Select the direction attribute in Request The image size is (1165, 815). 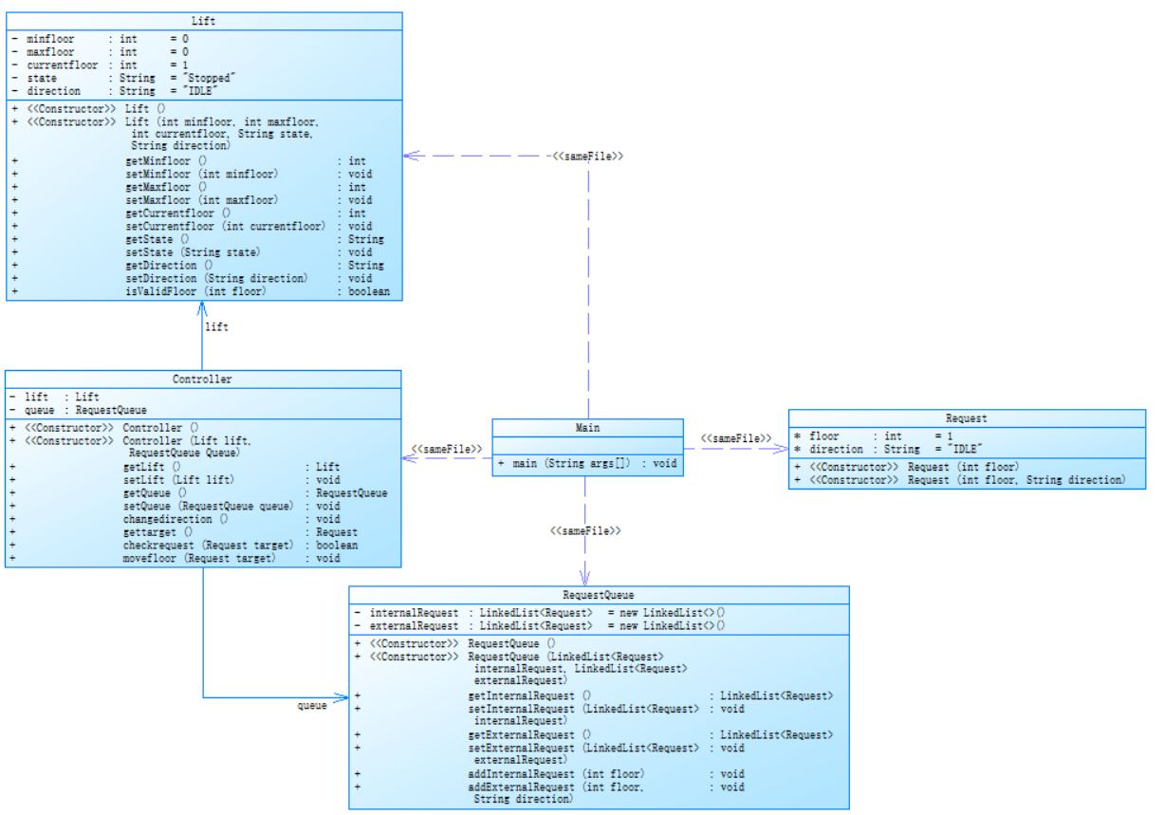click(x=836, y=449)
